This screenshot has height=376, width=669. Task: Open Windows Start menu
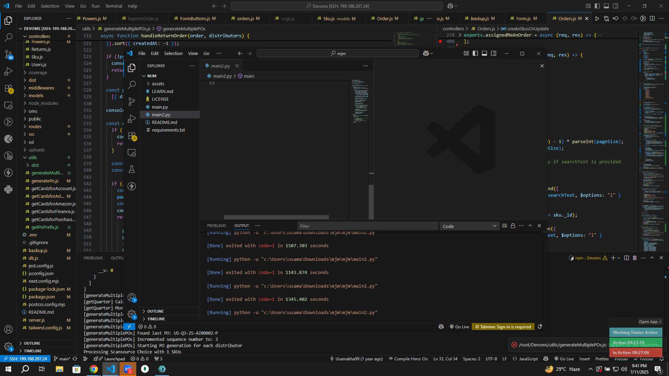coord(8,369)
